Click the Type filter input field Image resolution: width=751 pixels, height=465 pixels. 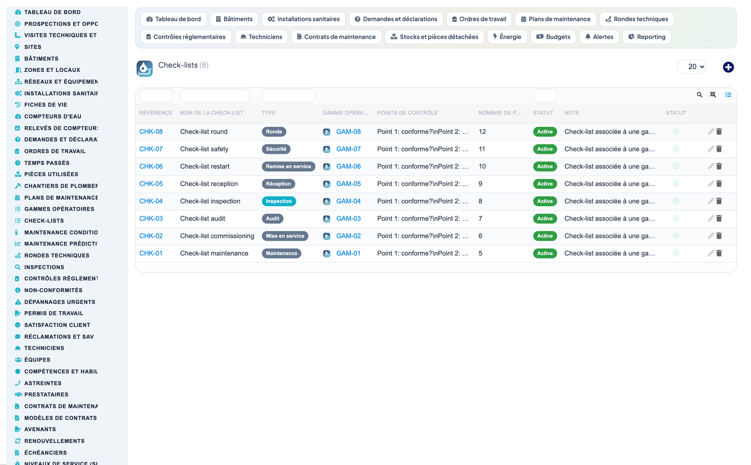(x=288, y=96)
